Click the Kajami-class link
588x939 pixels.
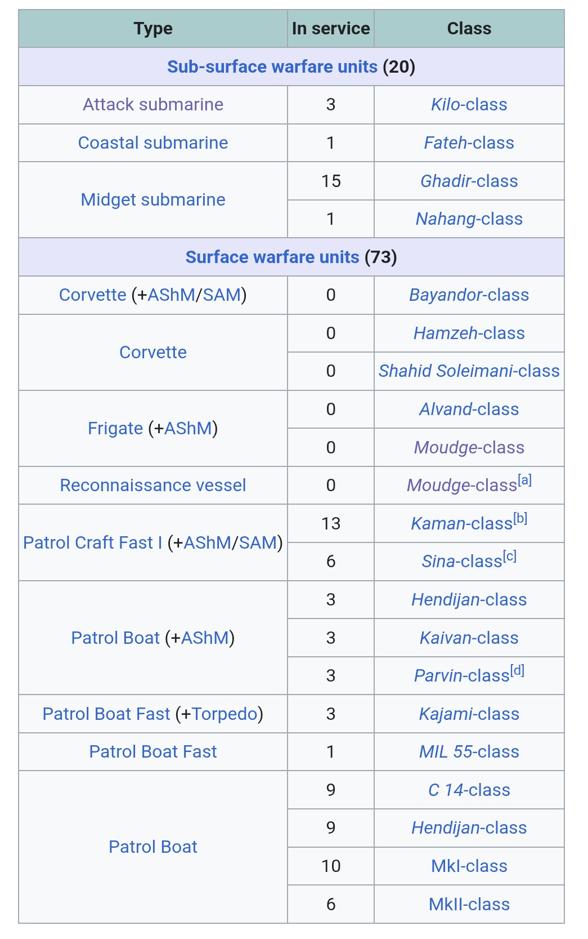point(469,714)
